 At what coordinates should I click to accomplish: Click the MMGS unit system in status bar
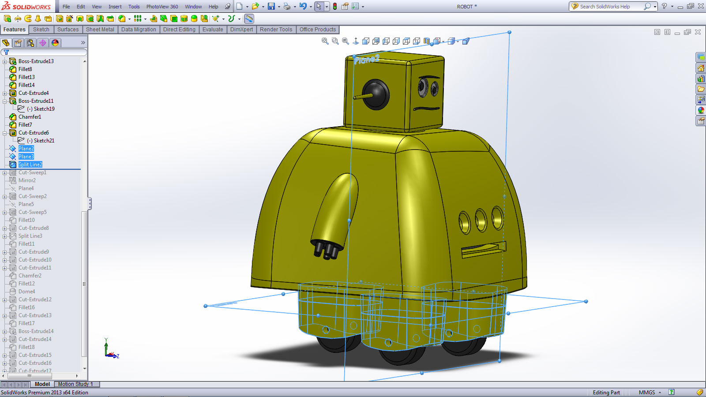tap(647, 393)
